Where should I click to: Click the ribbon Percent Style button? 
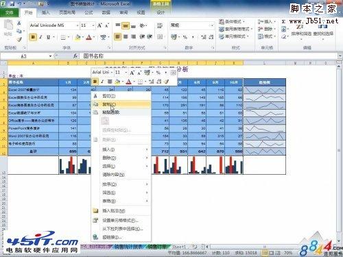(x=185, y=37)
